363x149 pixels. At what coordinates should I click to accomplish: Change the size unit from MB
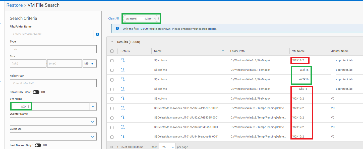(x=89, y=63)
